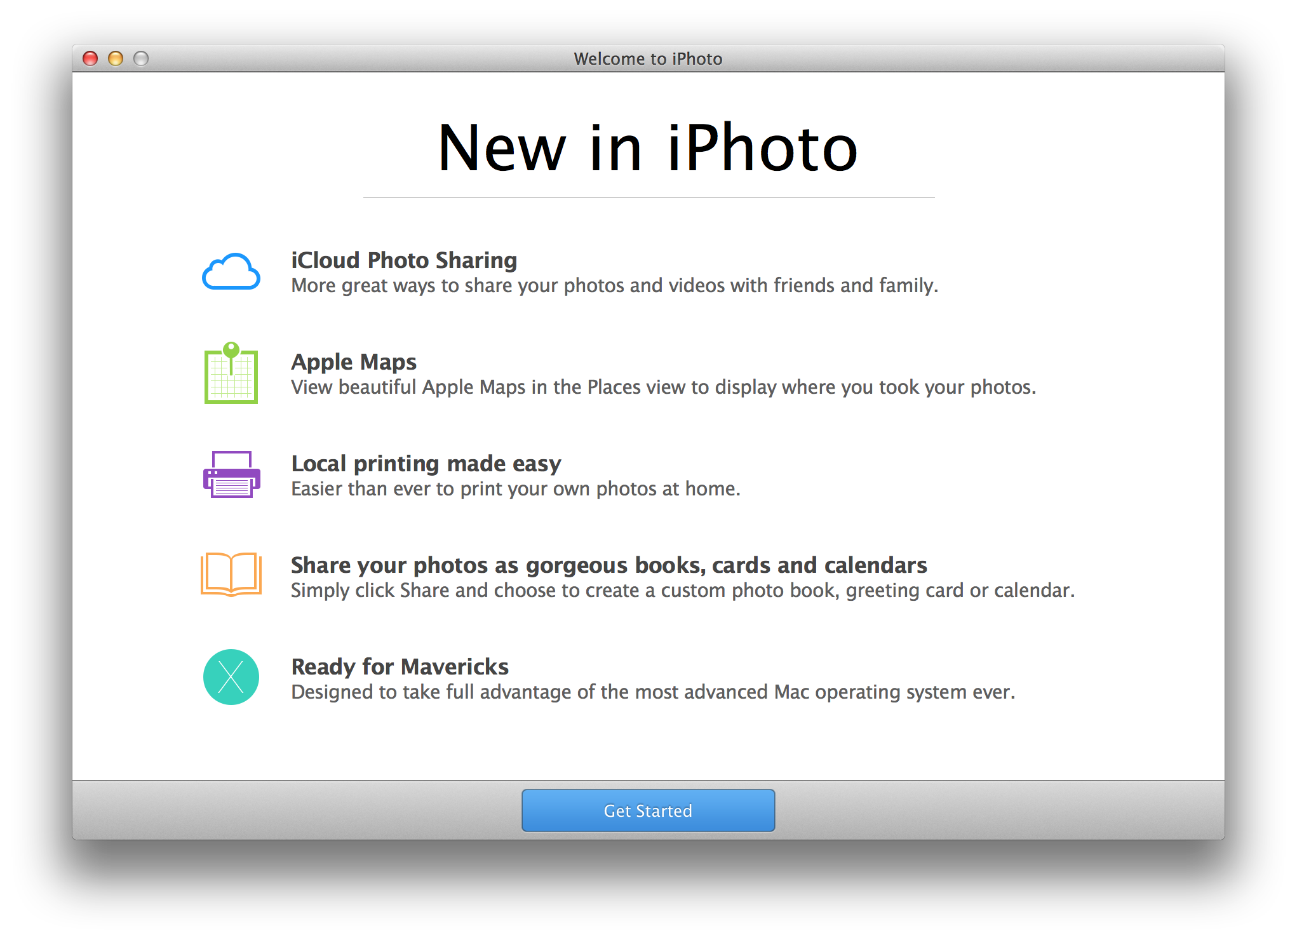Close the Welcome to iPhoto window

click(x=90, y=58)
